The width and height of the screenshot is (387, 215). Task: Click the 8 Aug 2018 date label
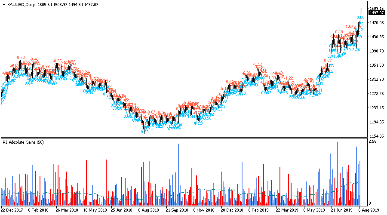click(x=148, y=211)
